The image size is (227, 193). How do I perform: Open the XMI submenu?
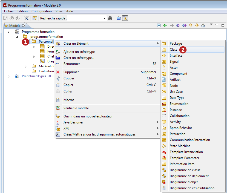coord(107,128)
